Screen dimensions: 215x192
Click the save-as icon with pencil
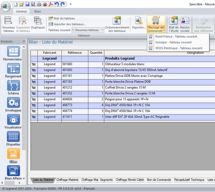[33, 4]
